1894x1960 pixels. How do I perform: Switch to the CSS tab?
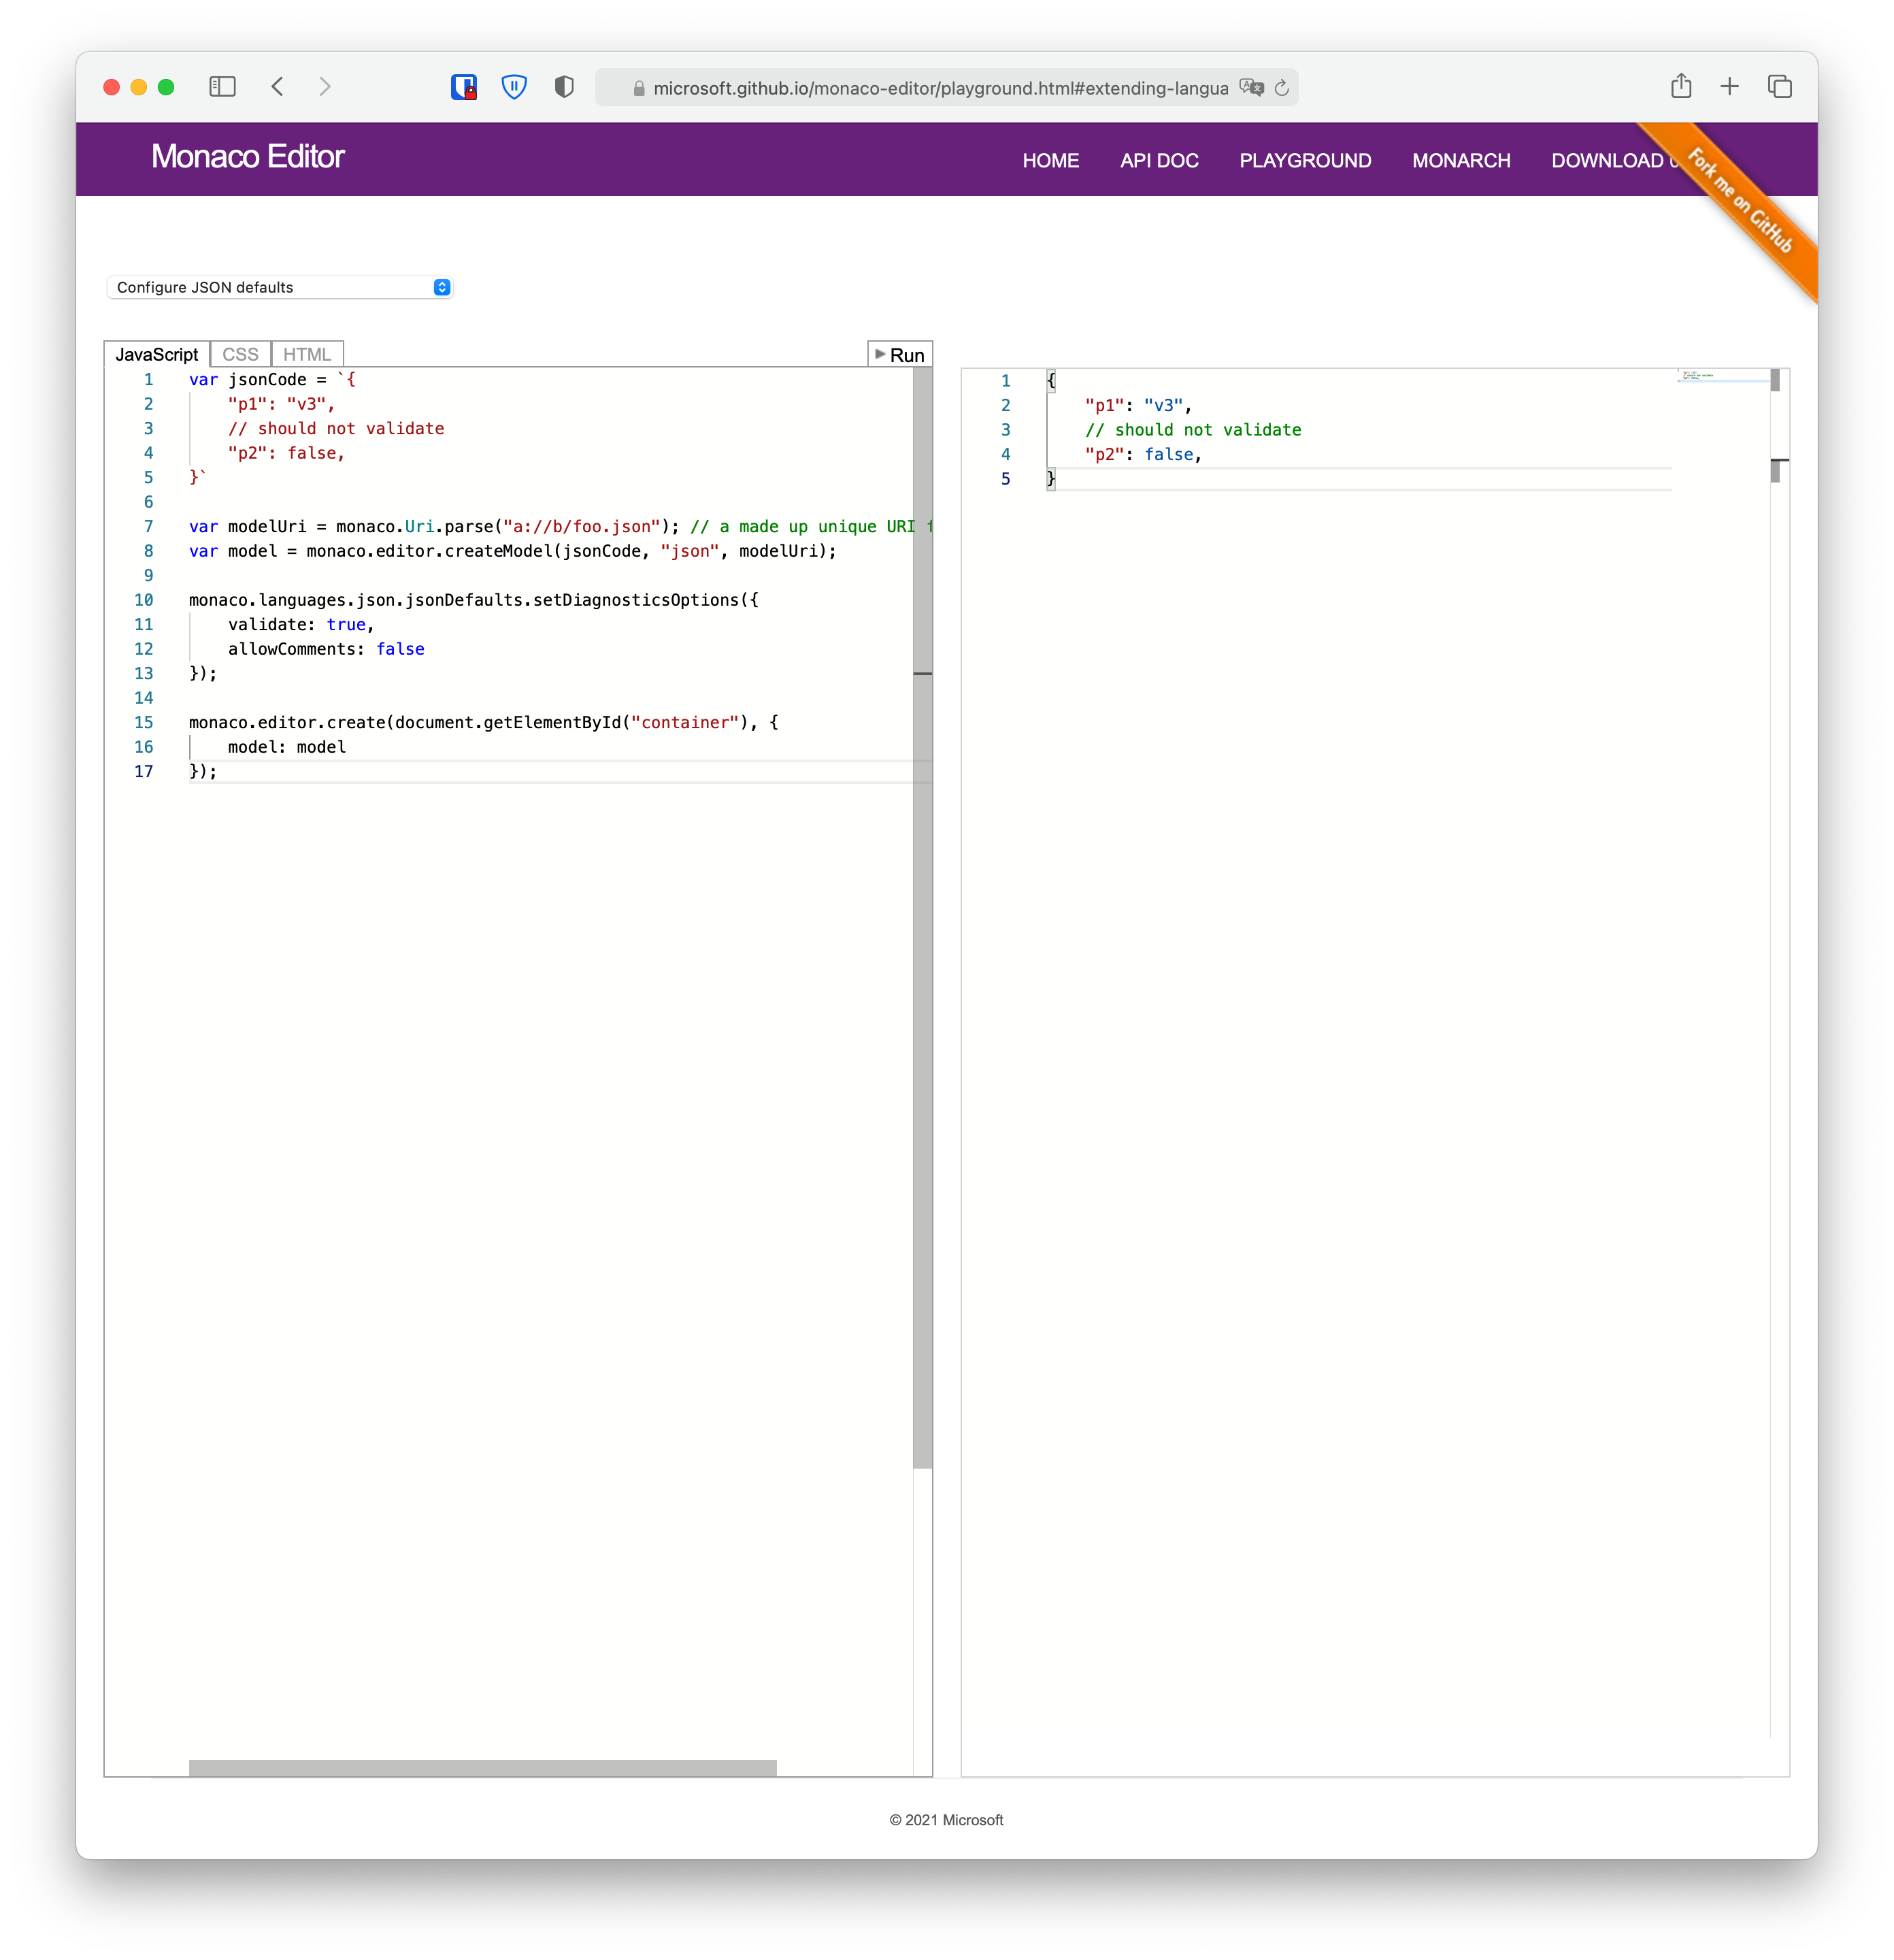tap(240, 354)
